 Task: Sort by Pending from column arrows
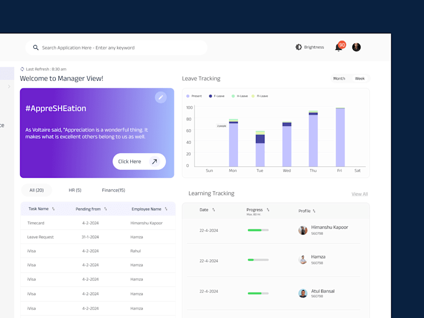(x=105, y=209)
